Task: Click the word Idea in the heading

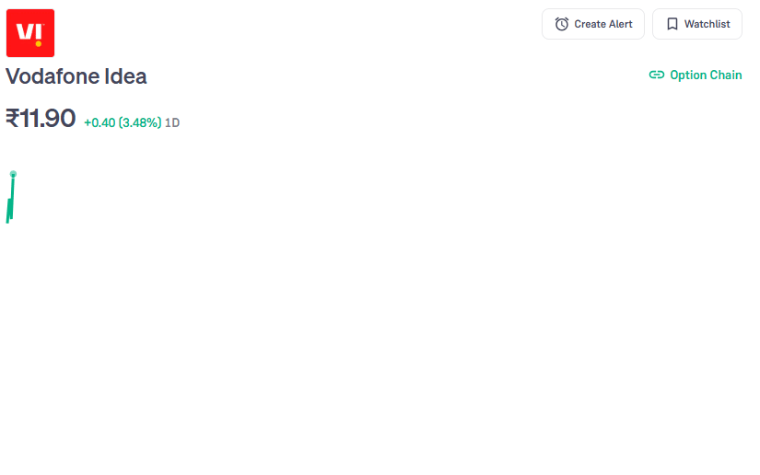Action: pos(125,76)
